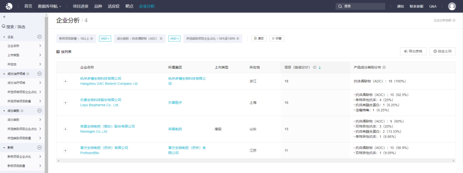The image size is (463, 173).
Task: Open the 品种 tab
Action: (98, 6)
